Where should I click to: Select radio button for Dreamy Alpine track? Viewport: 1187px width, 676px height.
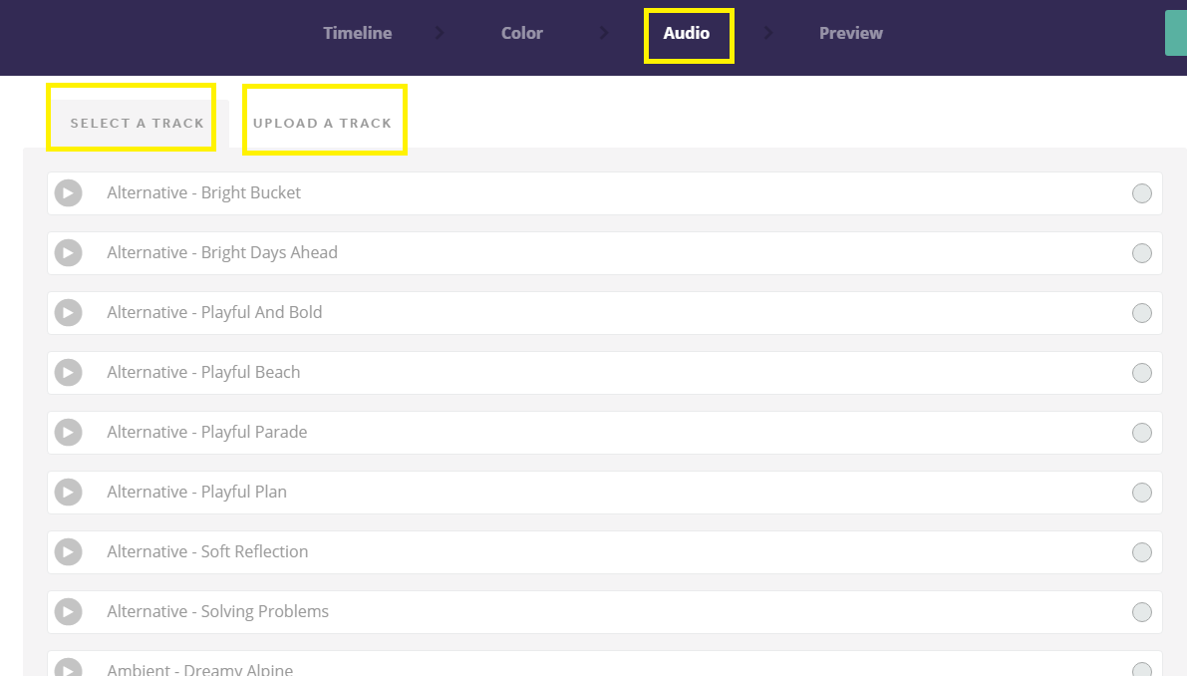point(1141,669)
